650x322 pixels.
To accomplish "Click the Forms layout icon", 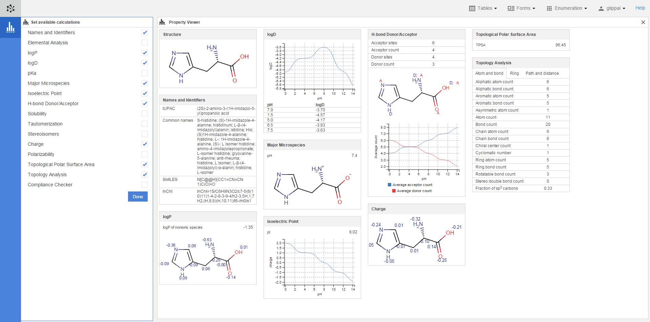I will click(511, 8).
